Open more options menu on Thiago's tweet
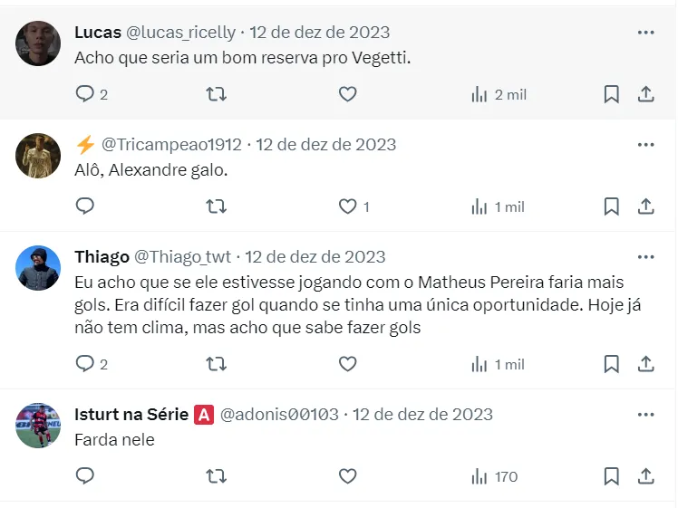Viewport: 678px width, 508px height. coord(645,257)
